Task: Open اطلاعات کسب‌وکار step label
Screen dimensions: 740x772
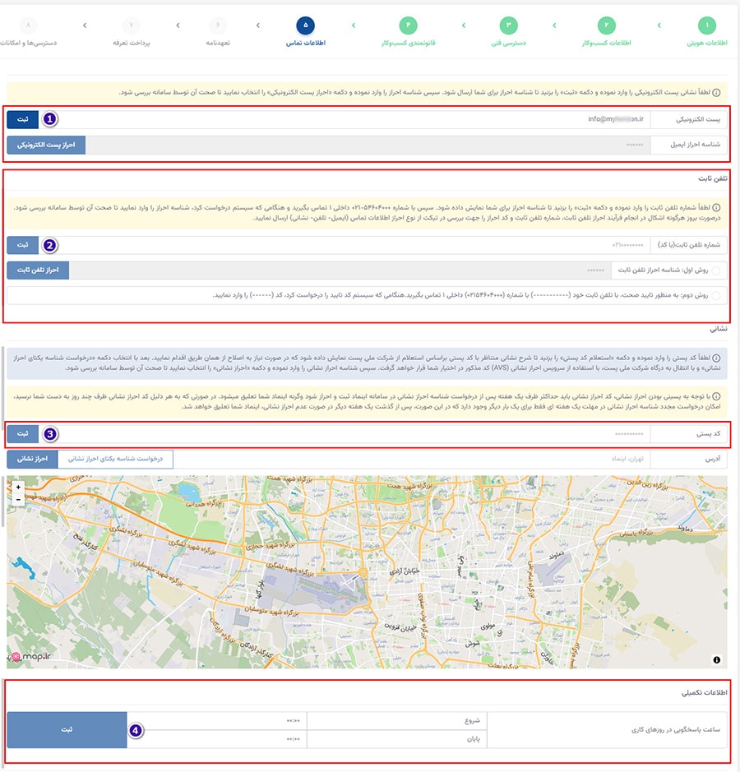Action: tap(606, 44)
